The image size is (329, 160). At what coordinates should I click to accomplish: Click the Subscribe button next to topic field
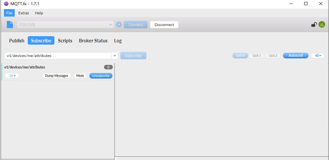coord(133,56)
